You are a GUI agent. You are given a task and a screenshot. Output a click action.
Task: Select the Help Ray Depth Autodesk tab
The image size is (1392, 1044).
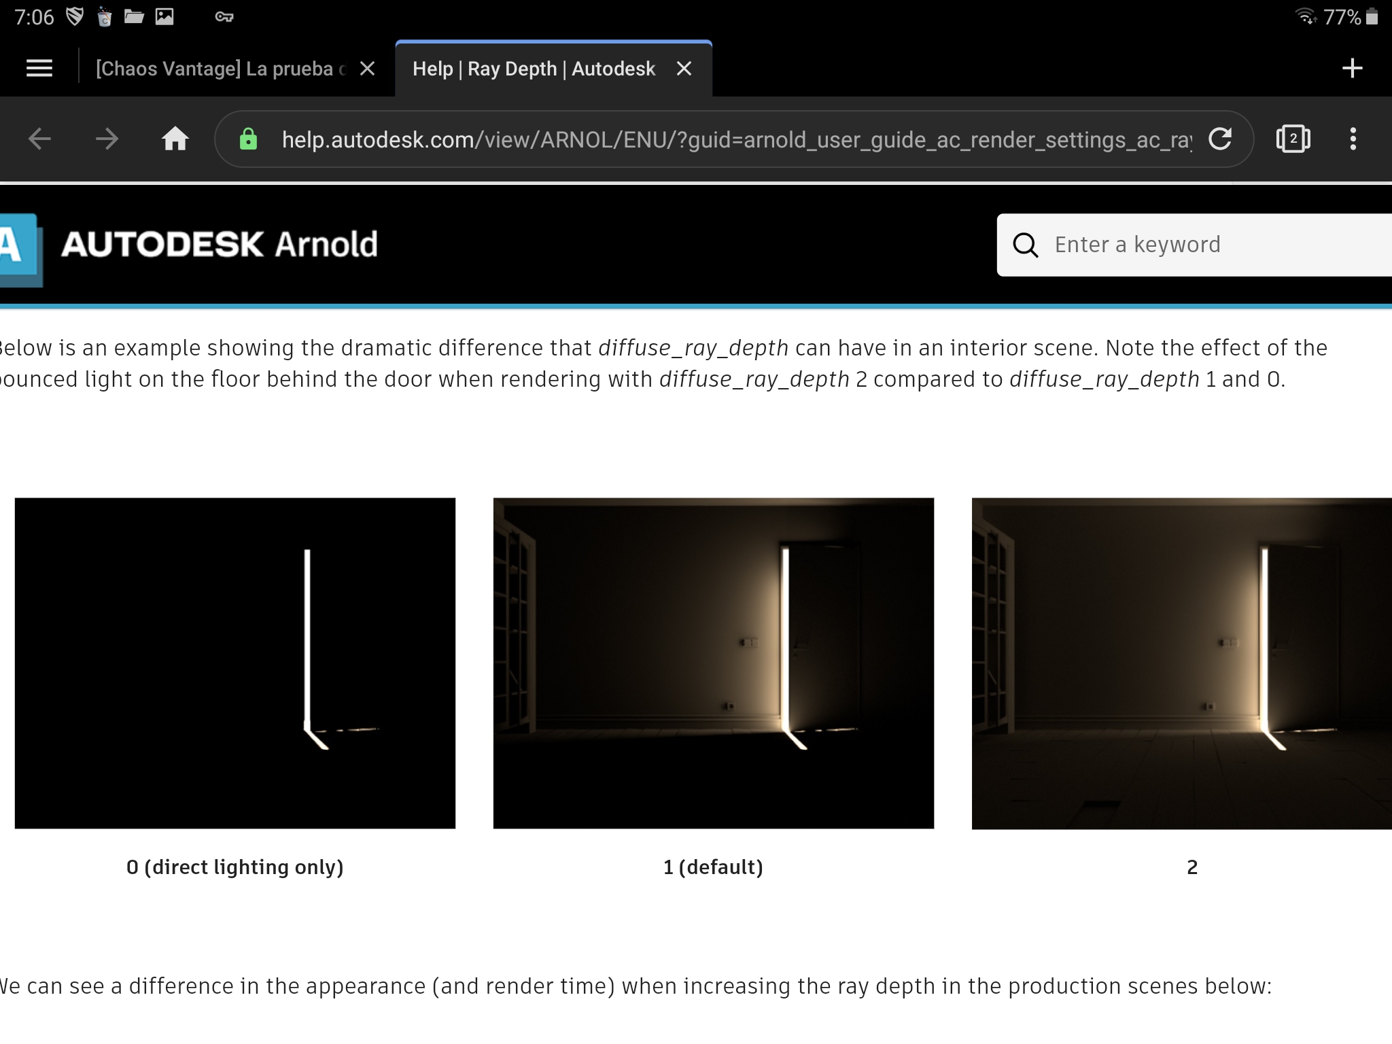pos(534,69)
